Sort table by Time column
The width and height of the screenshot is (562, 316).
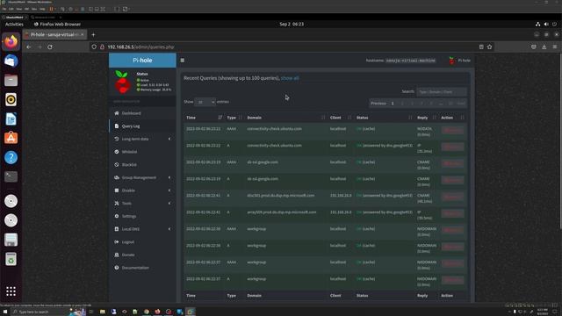coord(204,118)
